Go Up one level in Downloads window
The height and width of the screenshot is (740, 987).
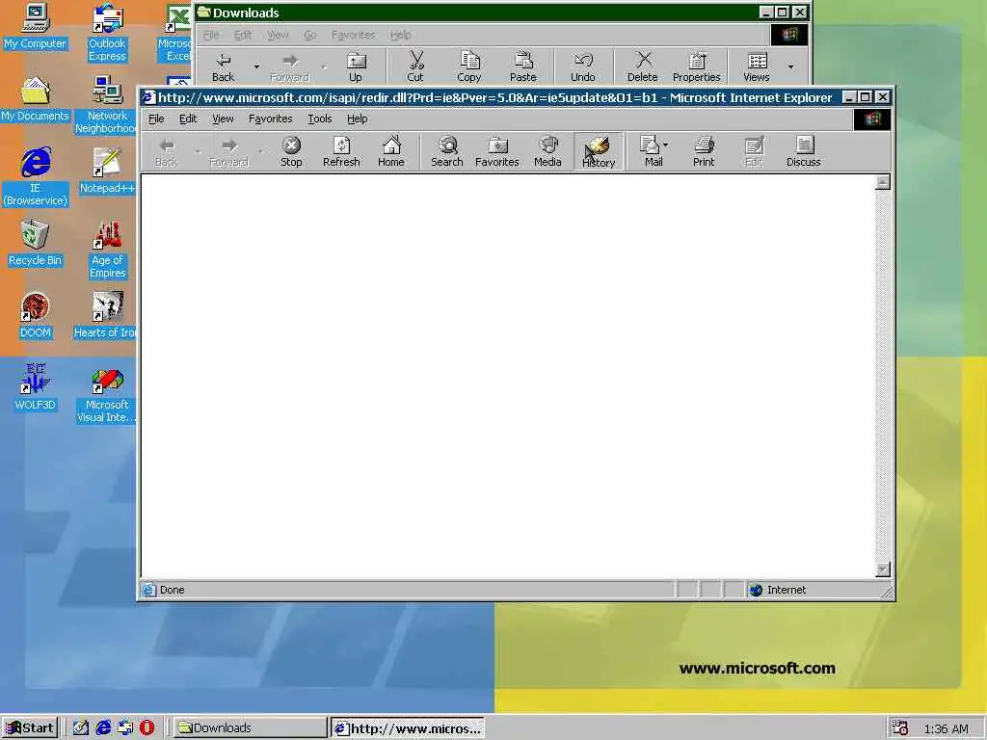pyautogui.click(x=356, y=66)
